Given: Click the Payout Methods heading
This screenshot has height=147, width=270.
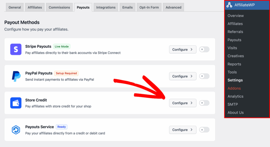Looking at the screenshot, I should tap(22, 23).
